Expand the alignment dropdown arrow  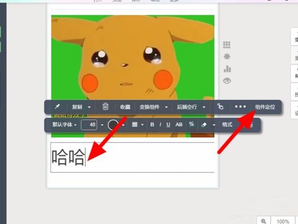tap(142, 125)
